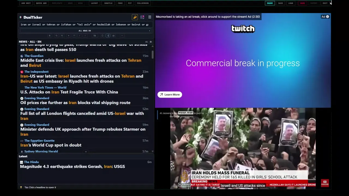Viewport: 349px width, 196px height.
Task: Click the NEWS · ALL · EN header label
Action: point(30,42)
